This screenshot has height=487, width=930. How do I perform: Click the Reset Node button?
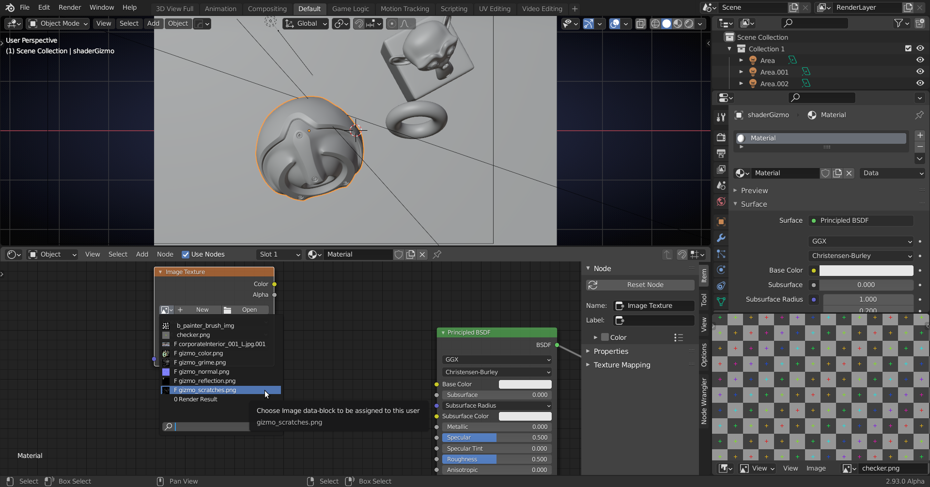coord(640,285)
